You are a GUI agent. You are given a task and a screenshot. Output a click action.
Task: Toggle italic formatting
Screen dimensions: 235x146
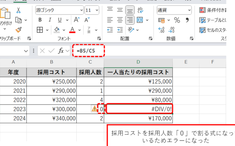(50, 20)
